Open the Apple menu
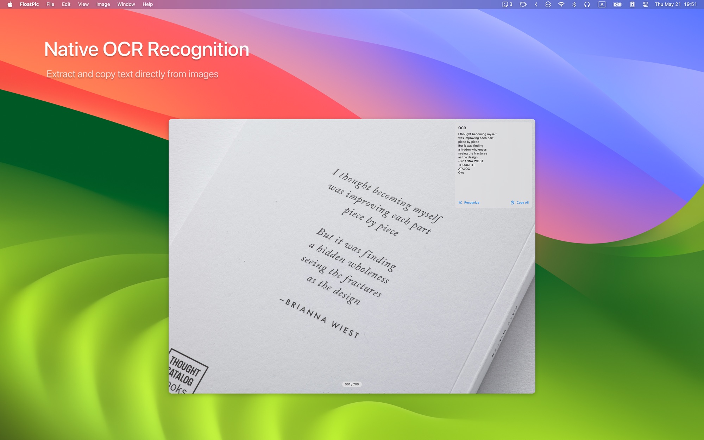The height and width of the screenshot is (440, 704). (x=10, y=4)
